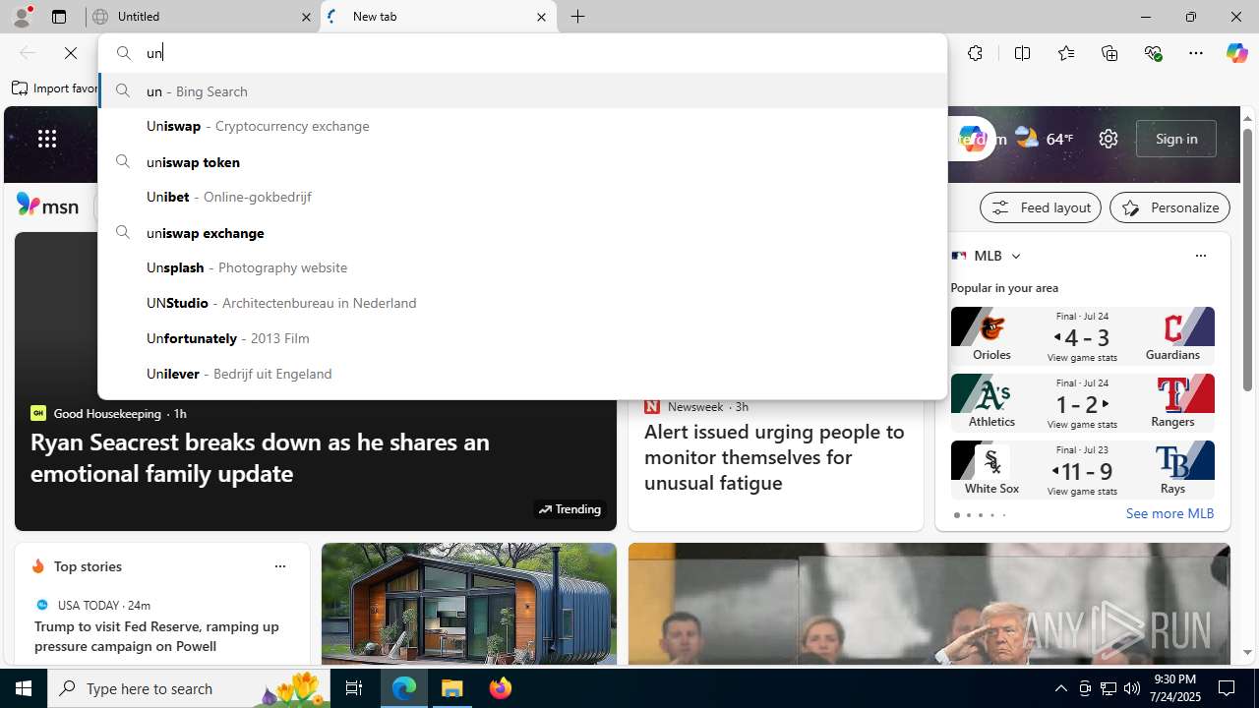The height and width of the screenshot is (708, 1259).
Task: View Orioles vs Guardians game stats
Action: 1082,335
